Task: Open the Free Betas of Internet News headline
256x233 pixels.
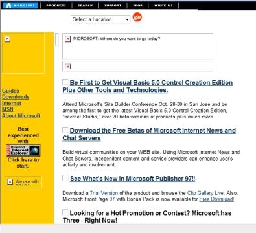Action: tap(149, 134)
